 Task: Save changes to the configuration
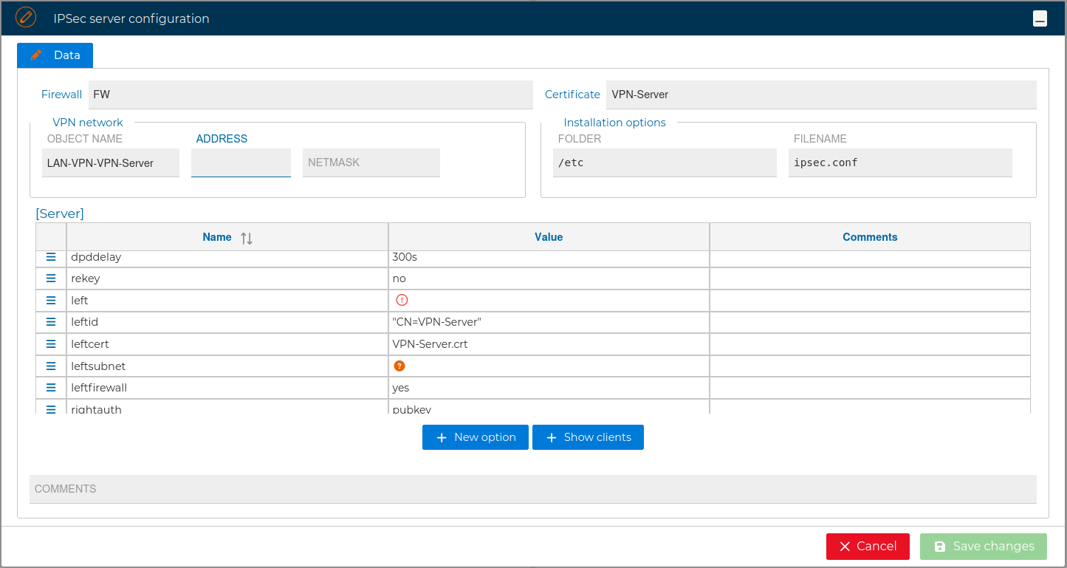click(x=983, y=547)
